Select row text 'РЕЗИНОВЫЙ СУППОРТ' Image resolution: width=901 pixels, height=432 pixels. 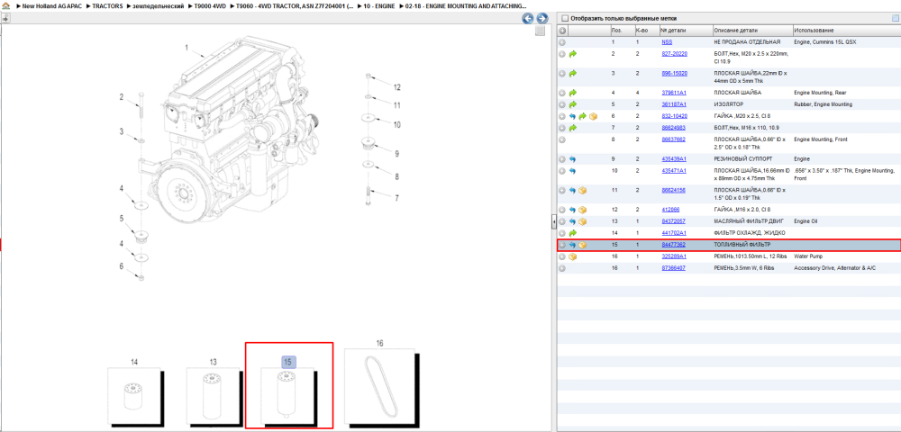pos(744,159)
